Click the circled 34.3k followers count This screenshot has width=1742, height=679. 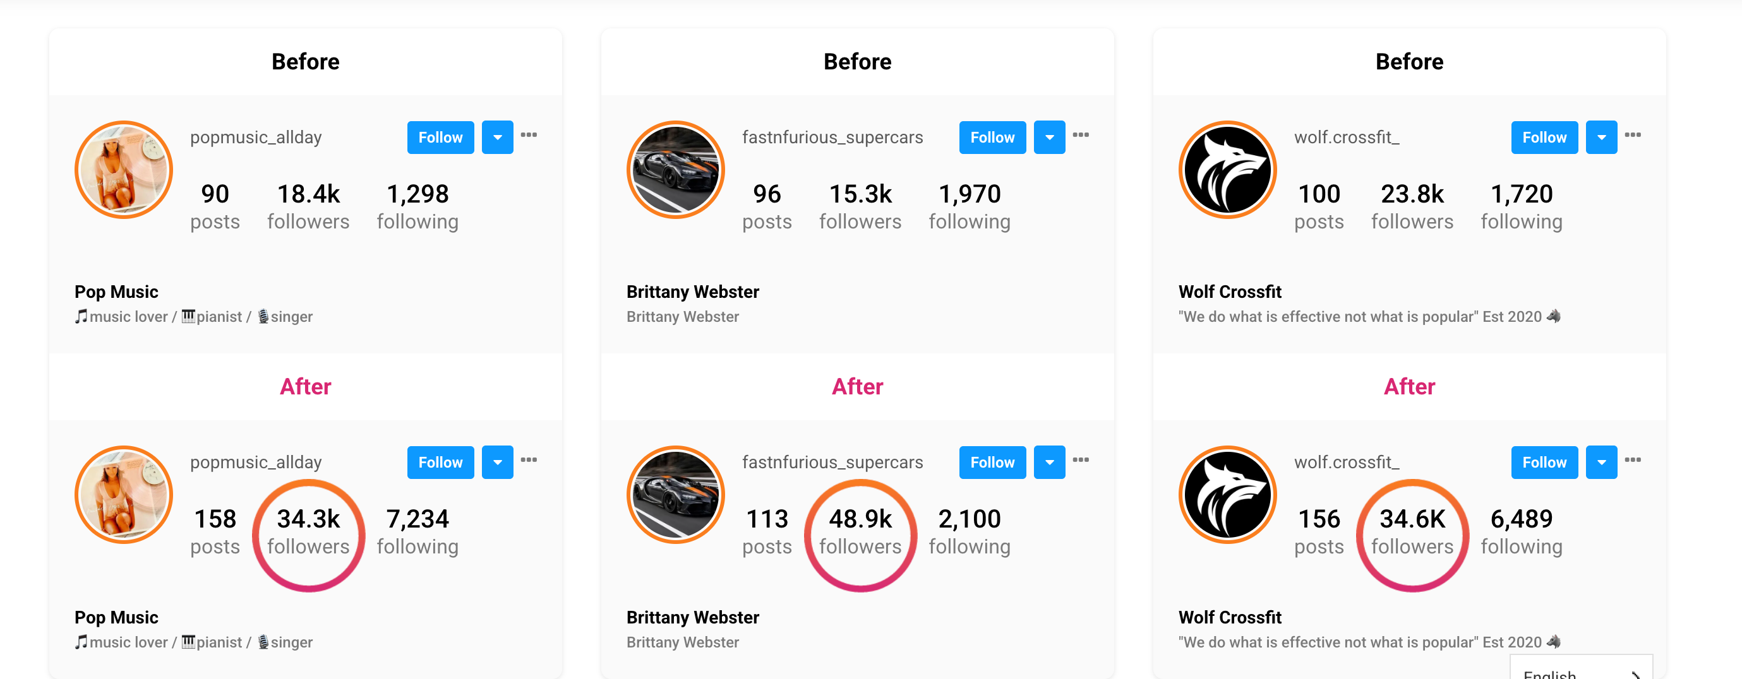click(x=308, y=532)
